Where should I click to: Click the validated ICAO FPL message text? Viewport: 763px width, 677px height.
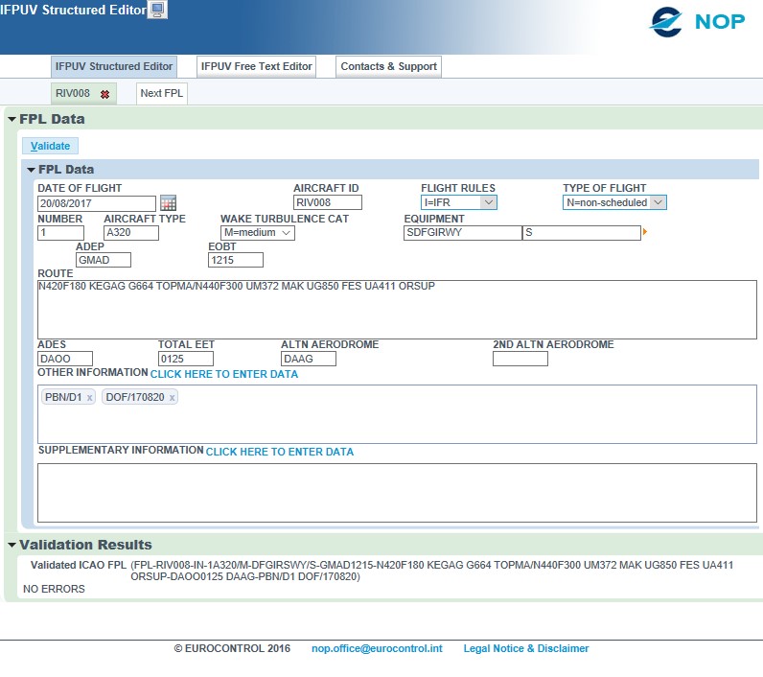point(431,571)
